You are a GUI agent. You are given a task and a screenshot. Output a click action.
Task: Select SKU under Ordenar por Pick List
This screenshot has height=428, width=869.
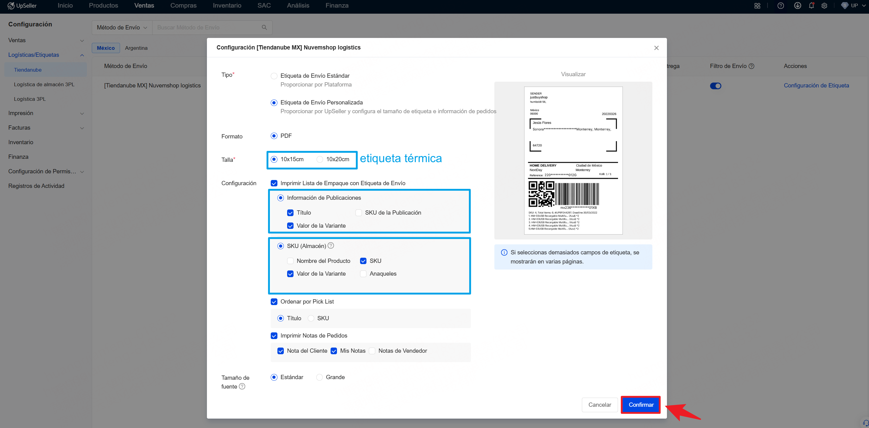311,318
